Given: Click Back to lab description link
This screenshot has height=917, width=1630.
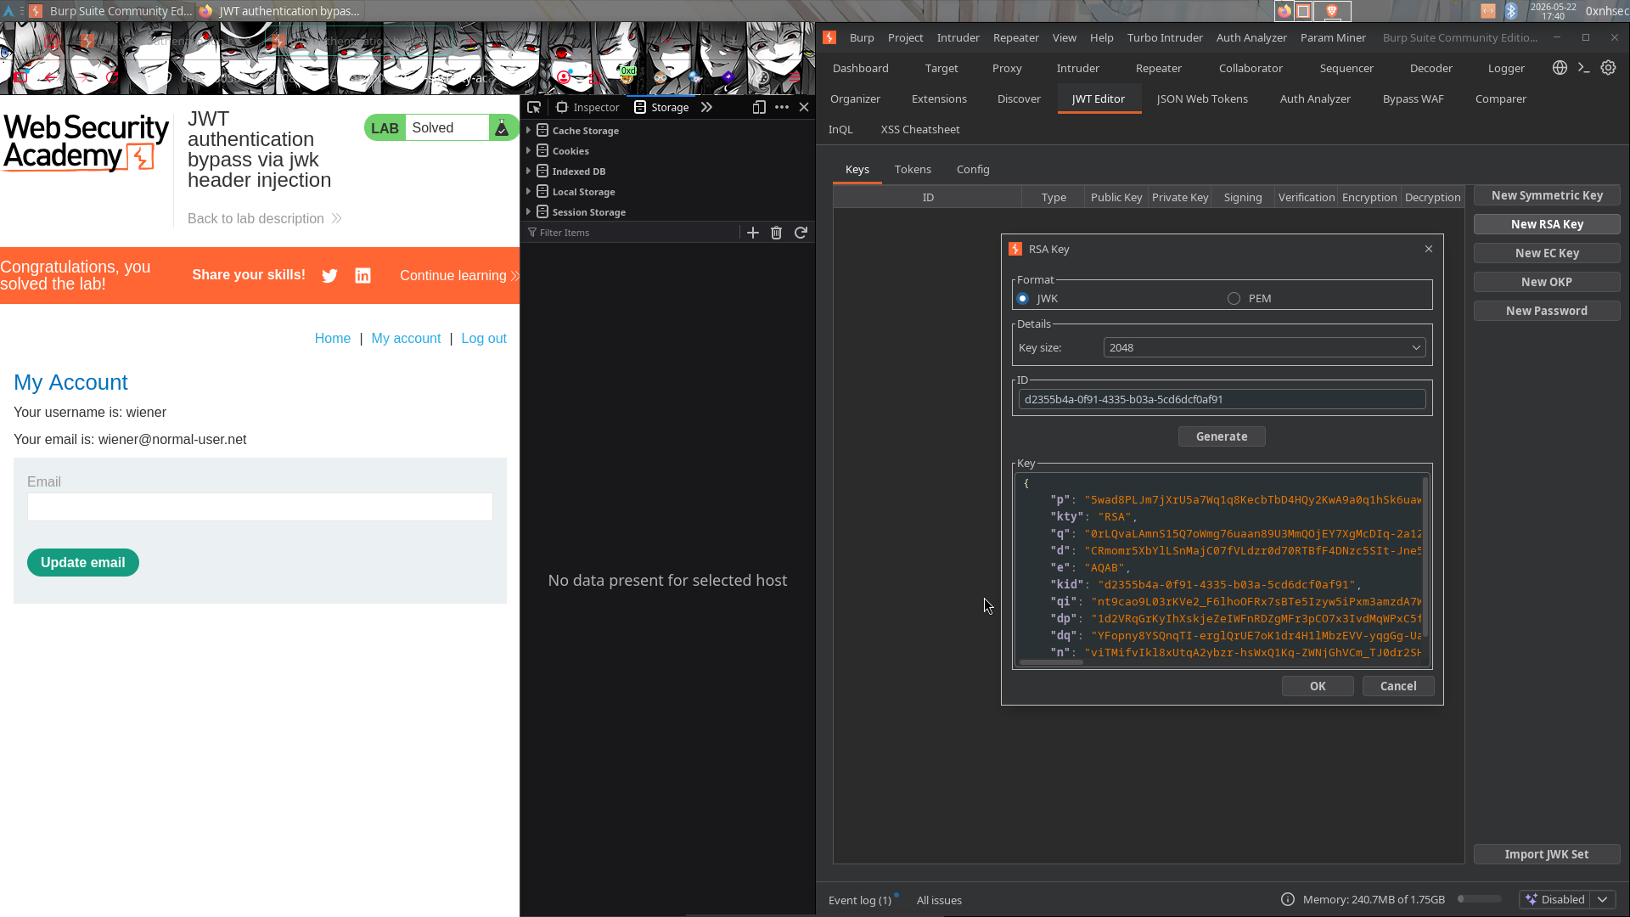Looking at the screenshot, I should tap(264, 219).
